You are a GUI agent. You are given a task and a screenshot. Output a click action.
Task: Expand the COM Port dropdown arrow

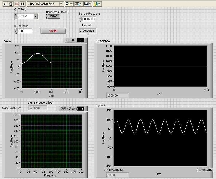click(35, 16)
